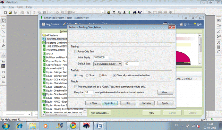Launch Google Chrome from the taskbar
This screenshot has height=130, width=222.
pyautogui.click(x=73, y=125)
